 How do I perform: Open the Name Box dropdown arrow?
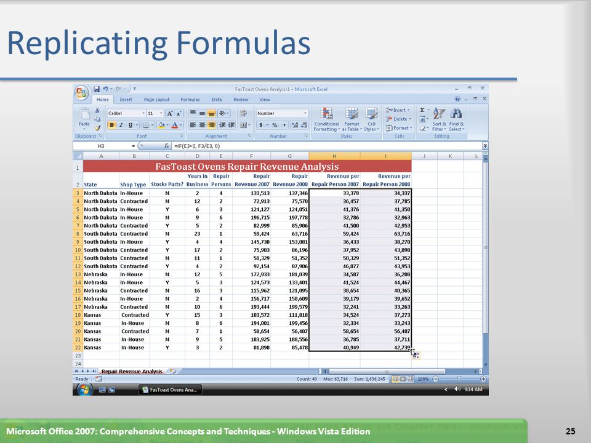pyautogui.click(x=133, y=146)
